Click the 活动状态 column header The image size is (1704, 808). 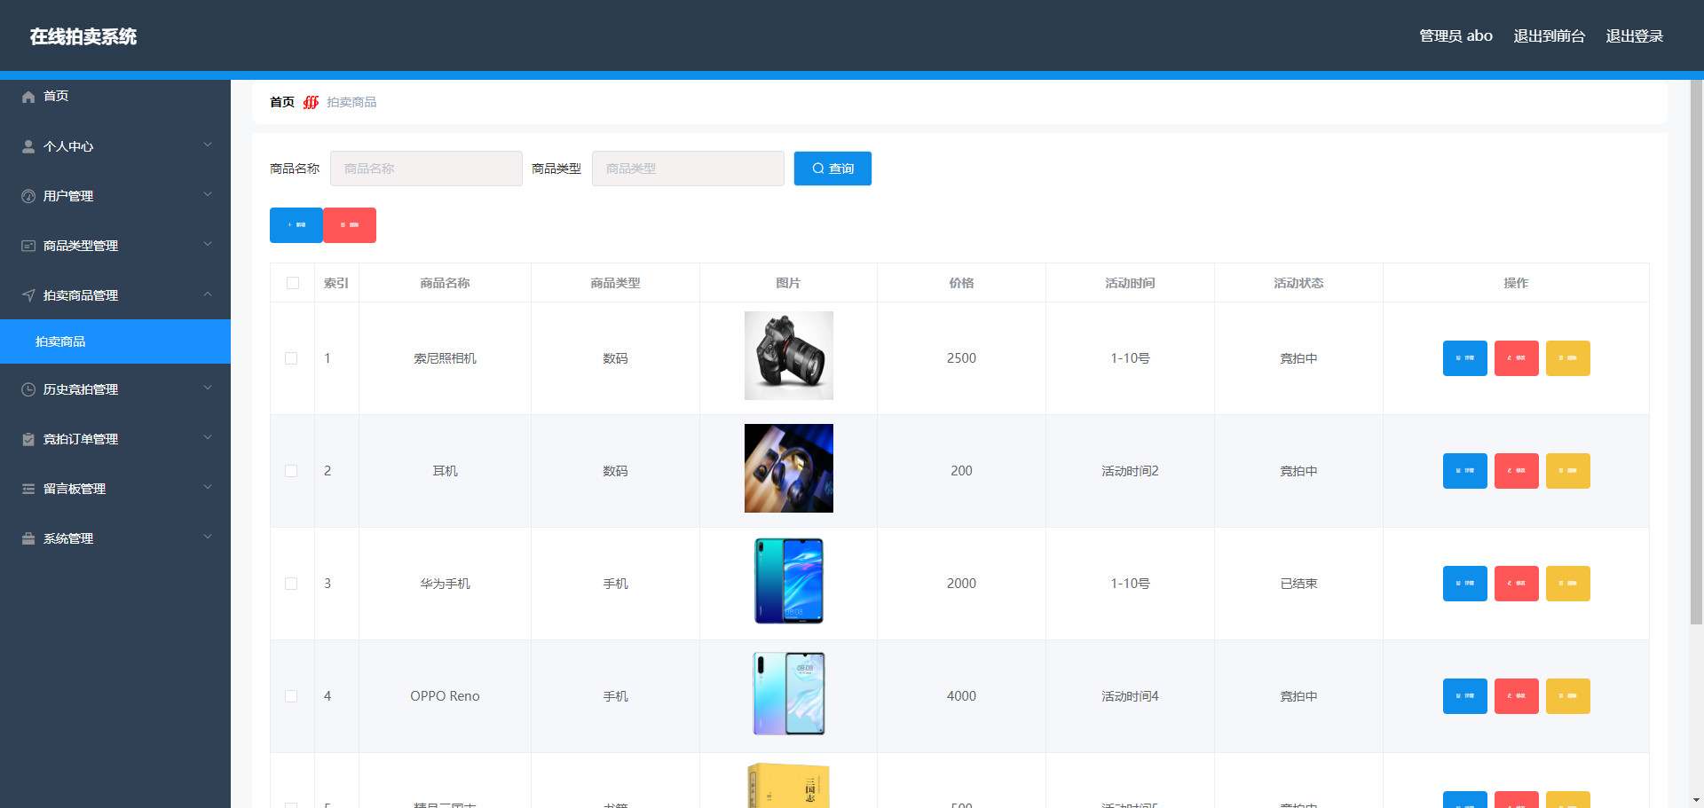point(1298,283)
